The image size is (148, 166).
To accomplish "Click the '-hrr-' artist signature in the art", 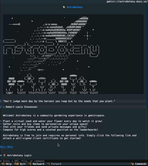I will [x=41, y=70].
